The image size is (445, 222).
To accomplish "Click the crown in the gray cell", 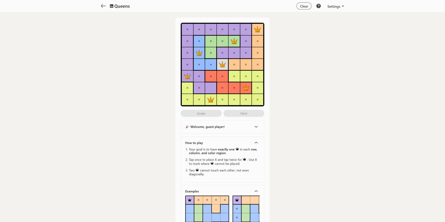I will pos(222,64).
